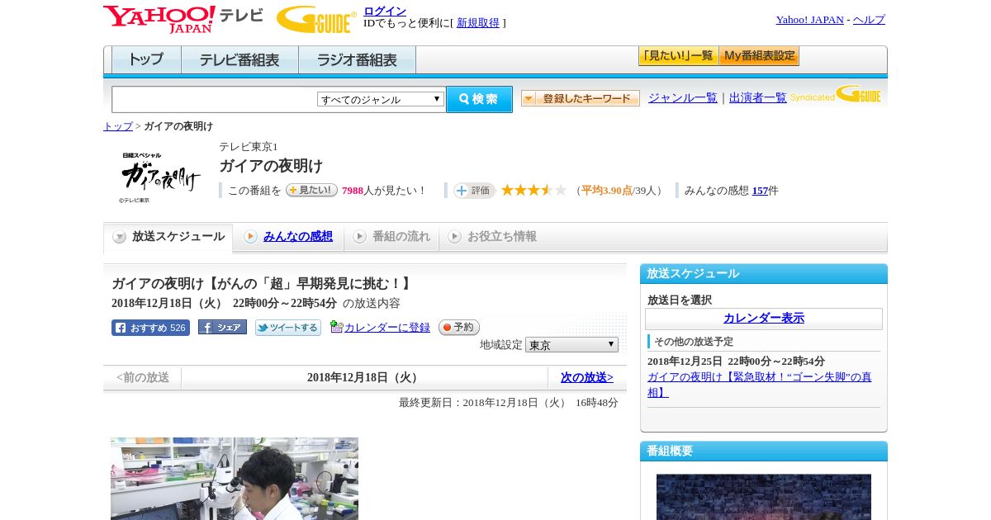The image size is (991, 520).
Task: Go to 次の放送> next broadcast
Action: point(587,377)
